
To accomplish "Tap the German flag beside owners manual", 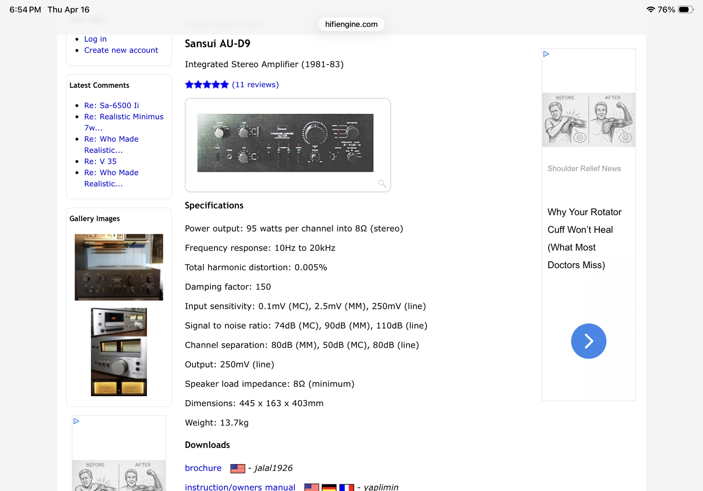I will (x=329, y=487).
